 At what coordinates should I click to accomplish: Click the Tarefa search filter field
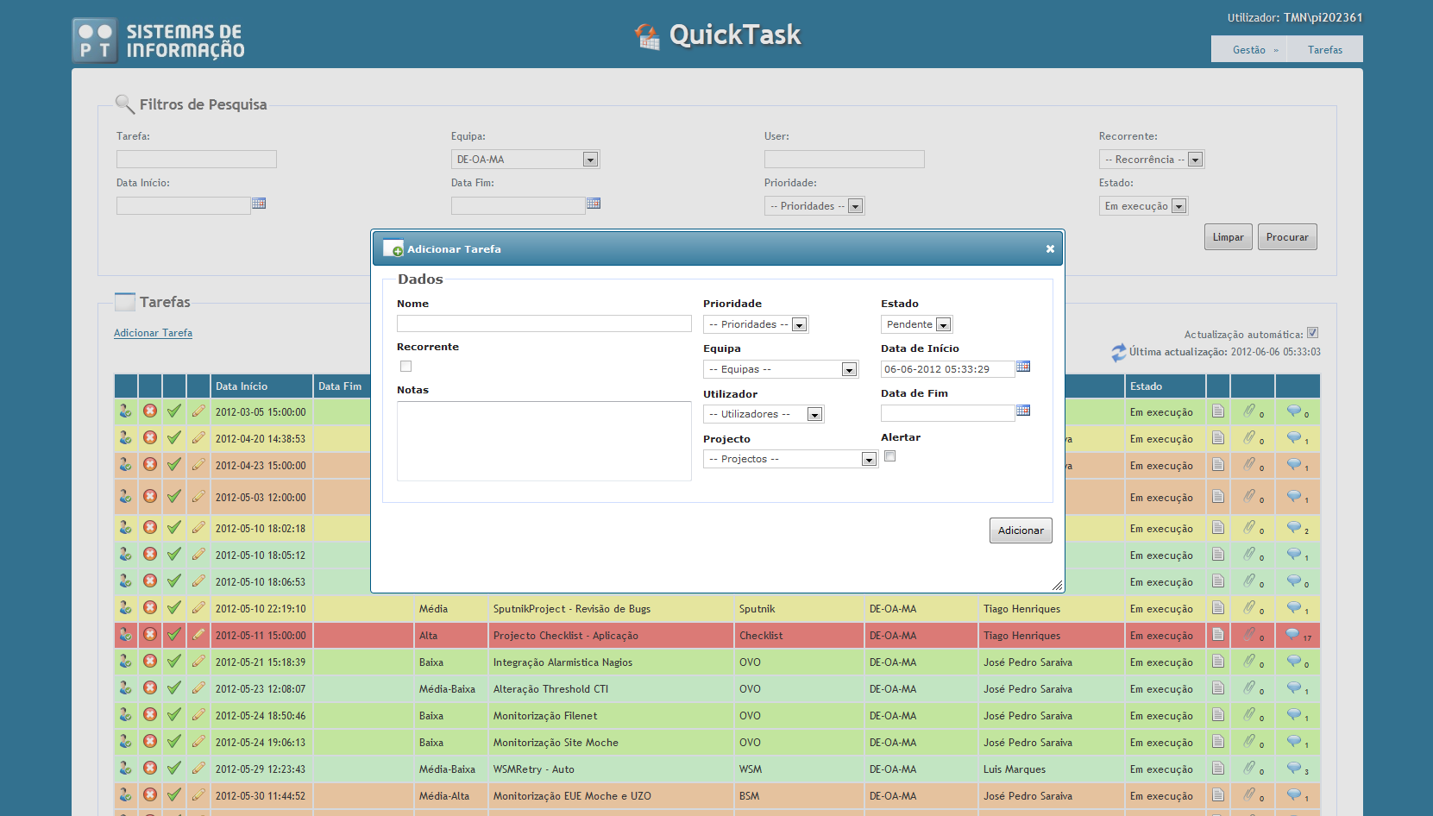pyautogui.click(x=197, y=159)
